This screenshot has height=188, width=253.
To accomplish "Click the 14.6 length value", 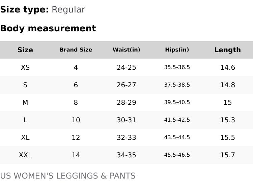I will [228, 67].
